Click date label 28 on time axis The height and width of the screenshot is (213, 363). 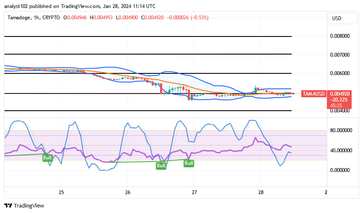(x=261, y=192)
